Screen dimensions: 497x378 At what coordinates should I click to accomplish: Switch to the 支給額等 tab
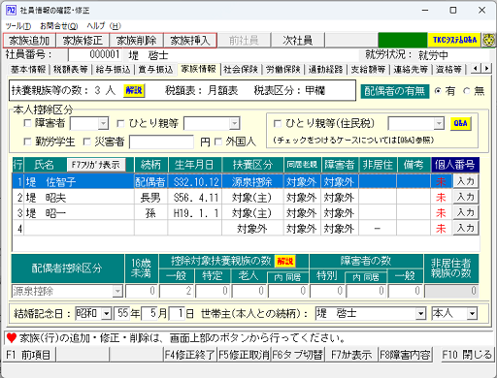pos(368,69)
